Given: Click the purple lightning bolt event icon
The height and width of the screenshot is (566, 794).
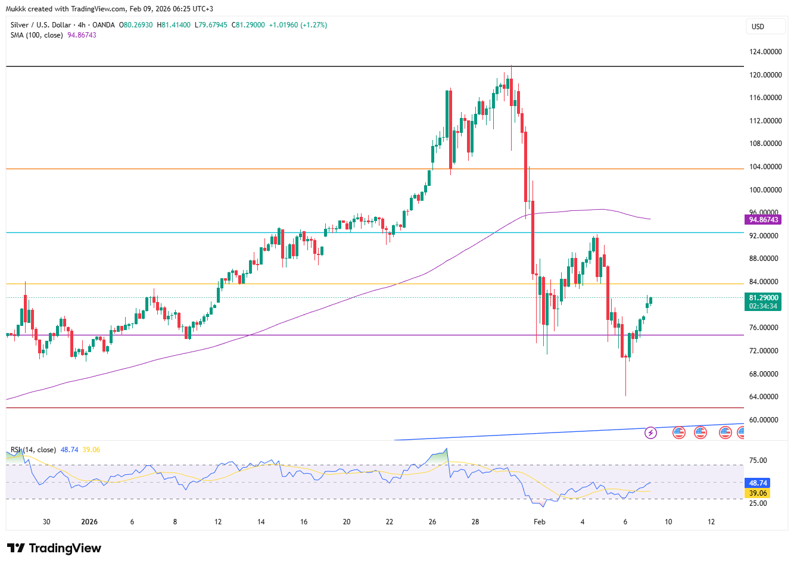Looking at the screenshot, I should [x=651, y=433].
